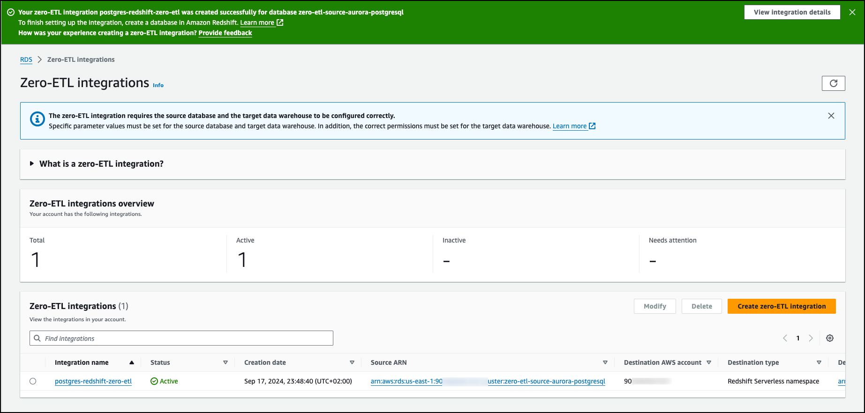Open the Provide feedback link
This screenshot has width=865, height=413.
(x=225, y=33)
